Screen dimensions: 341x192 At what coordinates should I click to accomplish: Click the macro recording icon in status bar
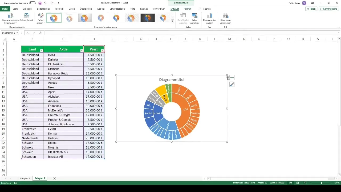16,183
